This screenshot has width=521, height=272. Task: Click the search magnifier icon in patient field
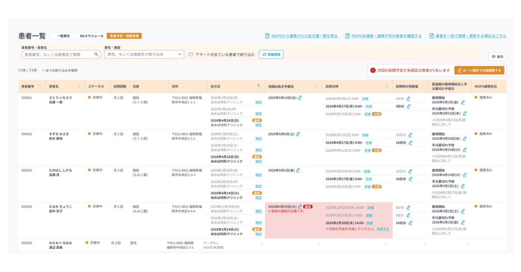pyautogui.click(x=96, y=55)
